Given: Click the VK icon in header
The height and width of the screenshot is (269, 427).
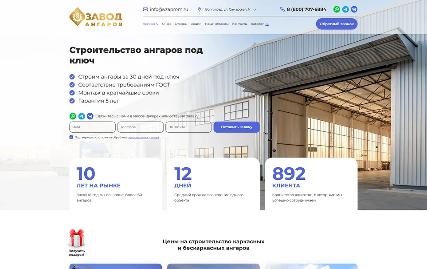Looking at the screenshot, I should point(354,9).
